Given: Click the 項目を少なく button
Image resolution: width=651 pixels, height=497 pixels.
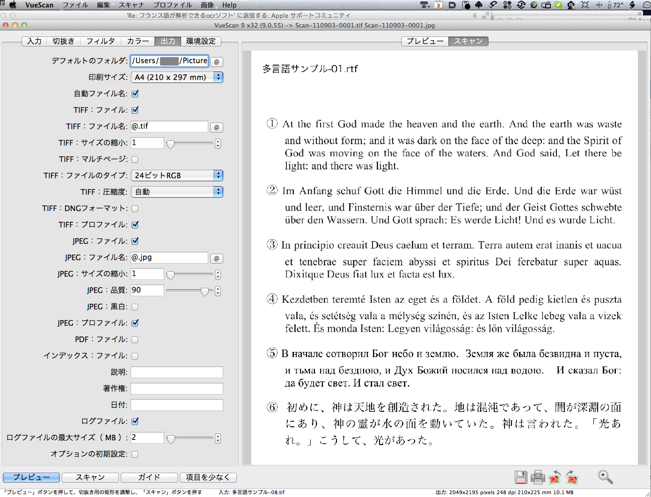Looking at the screenshot, I should coord(208,477).
